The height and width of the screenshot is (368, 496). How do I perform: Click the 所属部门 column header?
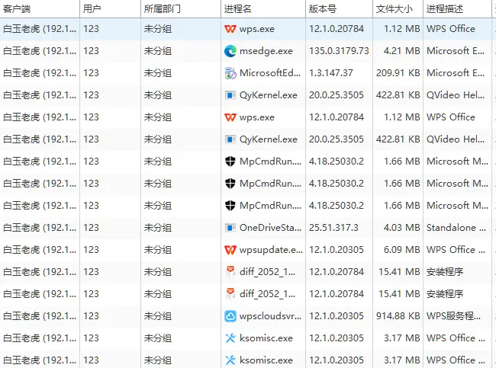click(x=163, y=8)
